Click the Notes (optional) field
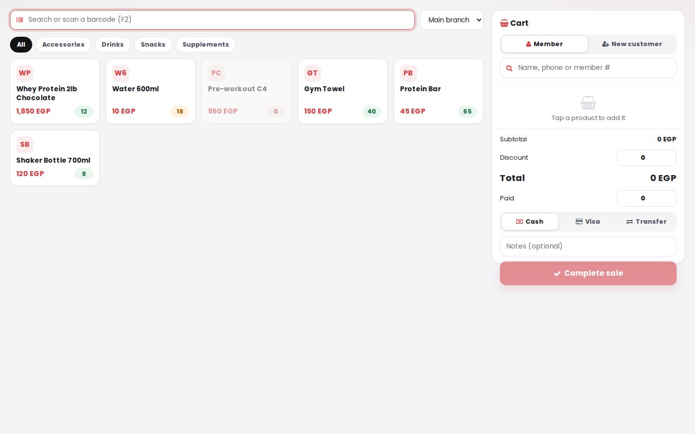Viewport: 695px width, 434px height. (x=588, y=247)
